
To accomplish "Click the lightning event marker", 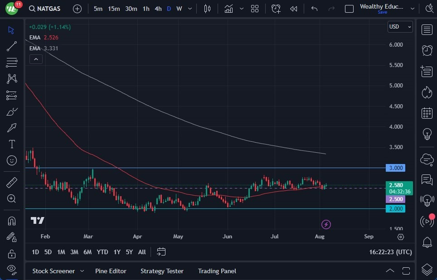I will coord(326,224).
